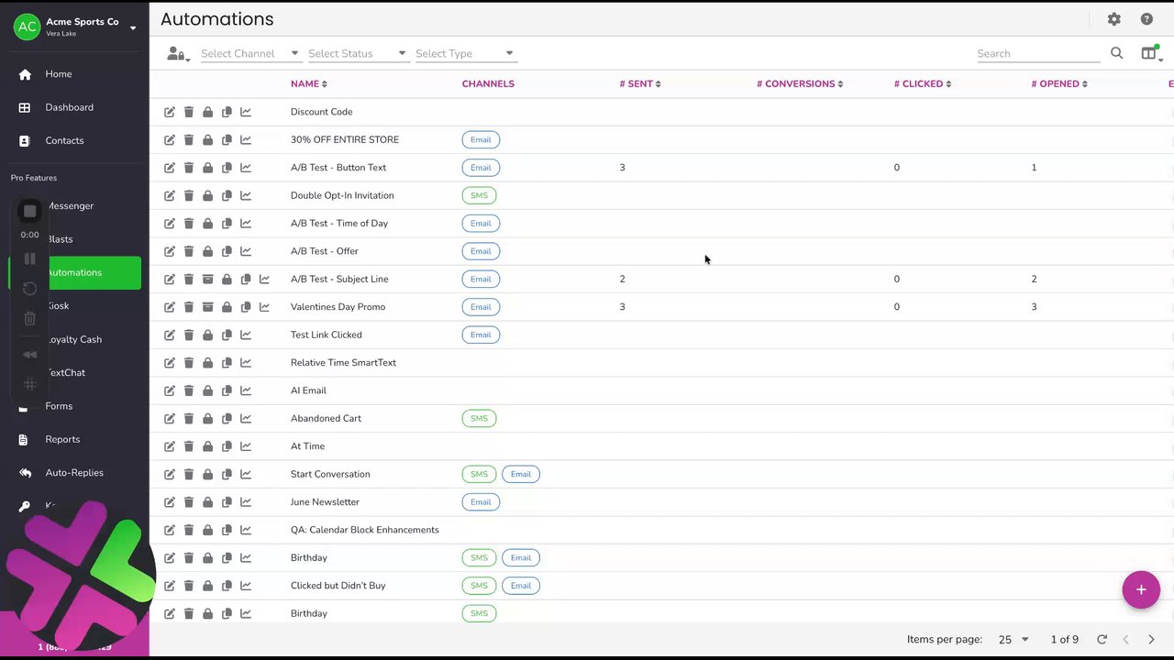Click into the Search field

1037,53
